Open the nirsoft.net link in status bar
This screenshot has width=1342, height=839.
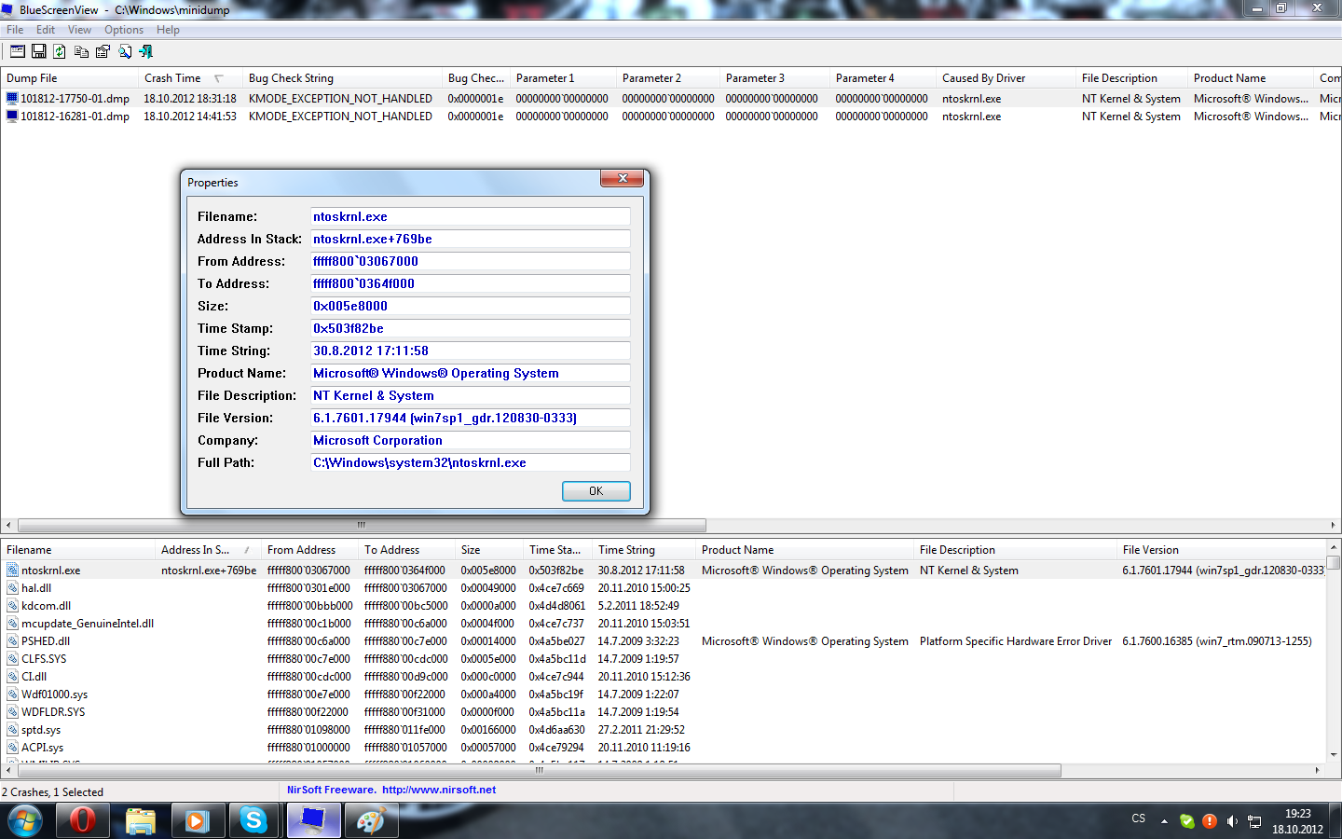[x=439, y=790]
